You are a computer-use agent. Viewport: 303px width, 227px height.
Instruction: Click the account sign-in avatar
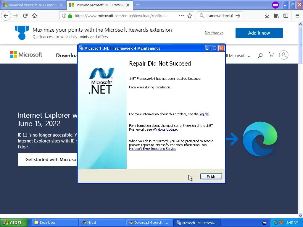coord(283,55)
